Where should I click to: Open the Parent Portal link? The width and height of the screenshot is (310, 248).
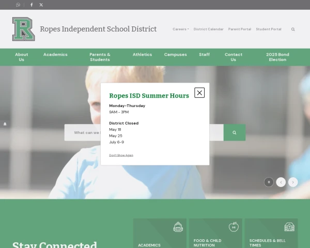pos(240,29)
